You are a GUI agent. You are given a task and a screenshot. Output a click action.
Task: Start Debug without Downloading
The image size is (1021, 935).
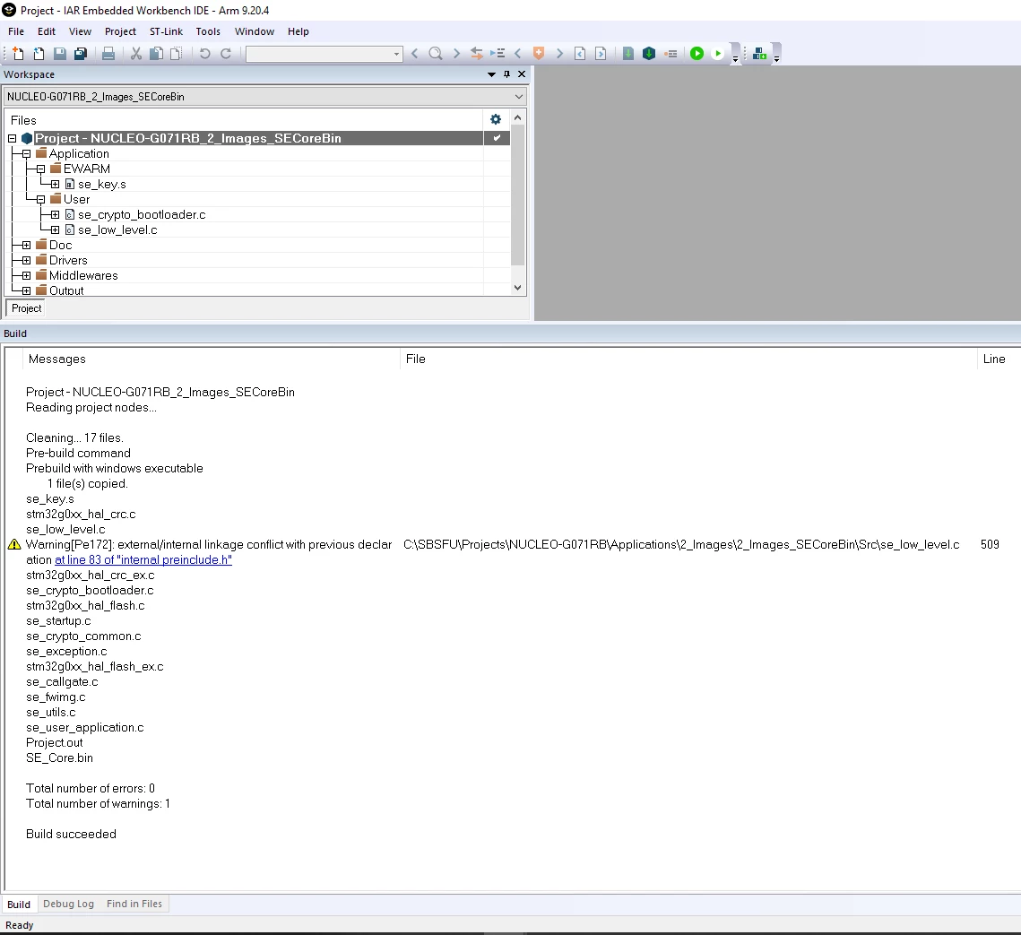tap(717, 54)
